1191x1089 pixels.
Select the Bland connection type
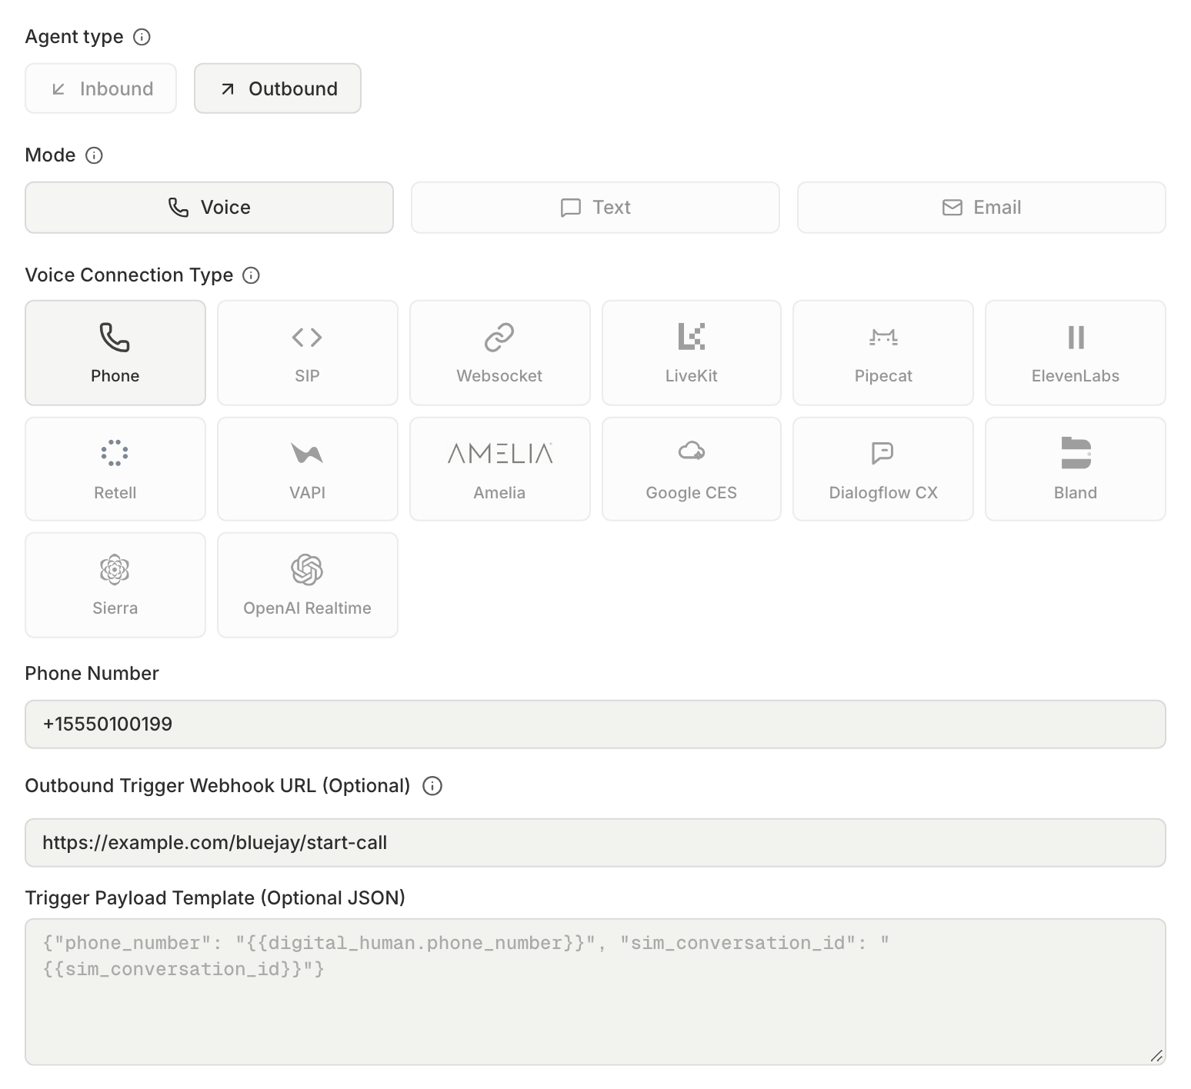[x=1076, y=469]
